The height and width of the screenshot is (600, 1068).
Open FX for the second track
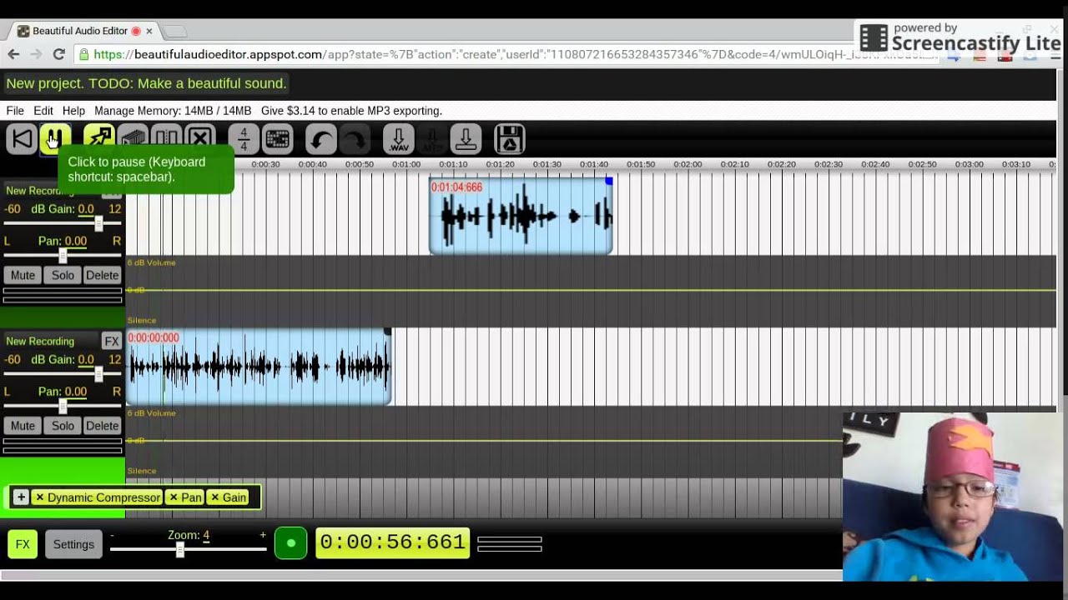coord(112,341)
